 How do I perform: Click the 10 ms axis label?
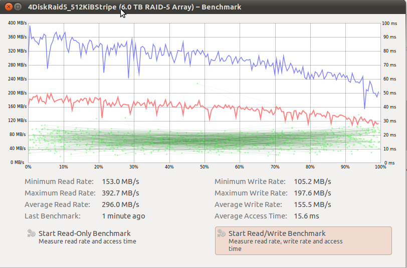pyautogui.click(x=389, y=148)
